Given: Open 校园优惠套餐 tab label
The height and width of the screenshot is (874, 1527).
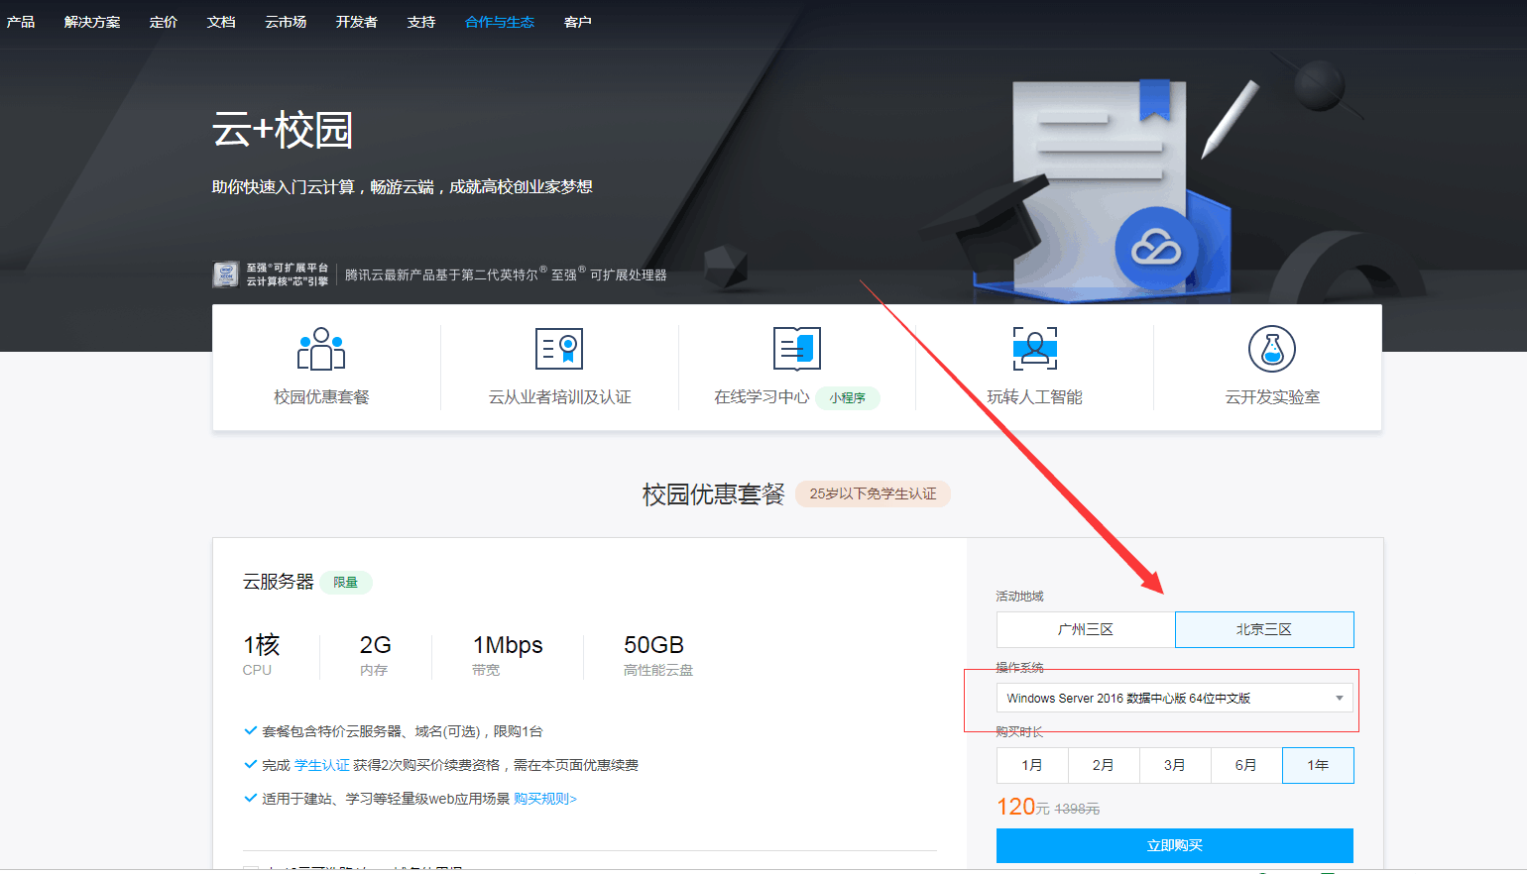Looking at the screenshot, I should [x=321, y=397].
